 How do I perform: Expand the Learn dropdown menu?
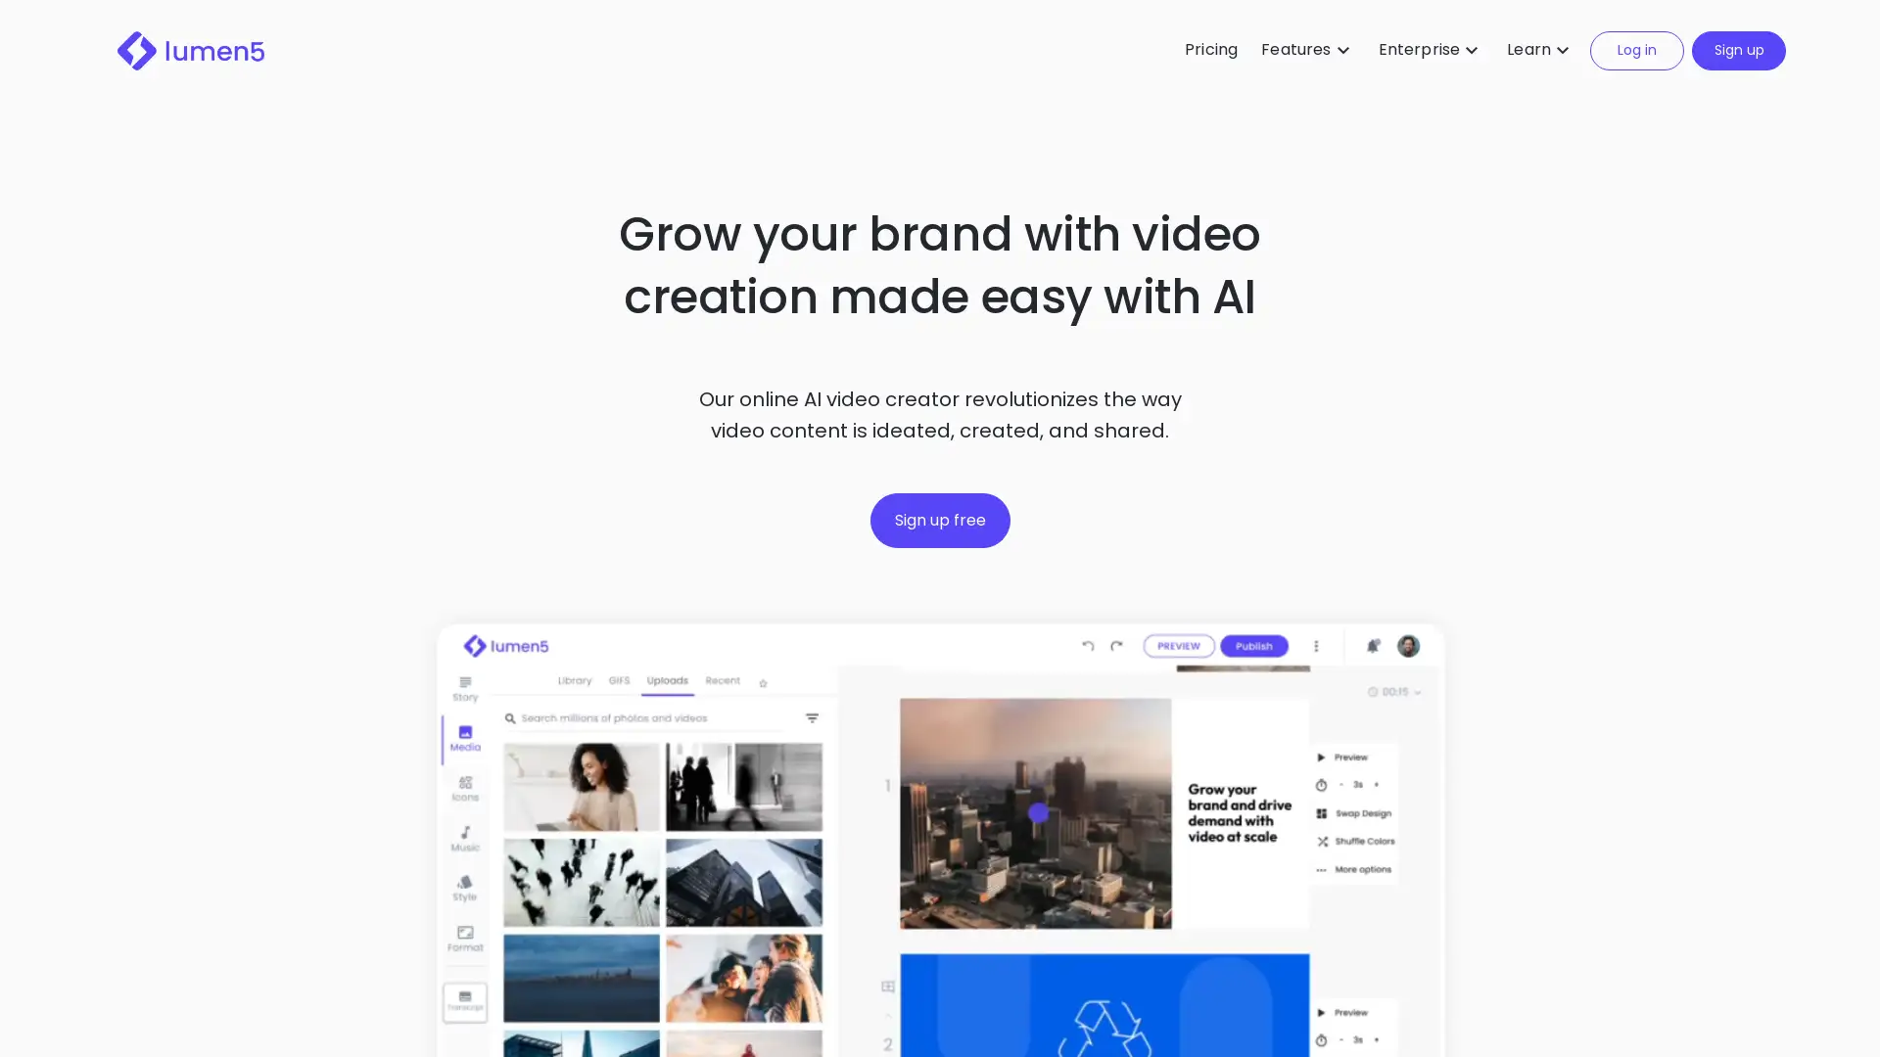coord(1536,49)
